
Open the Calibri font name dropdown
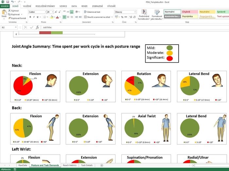coord(45,12)
